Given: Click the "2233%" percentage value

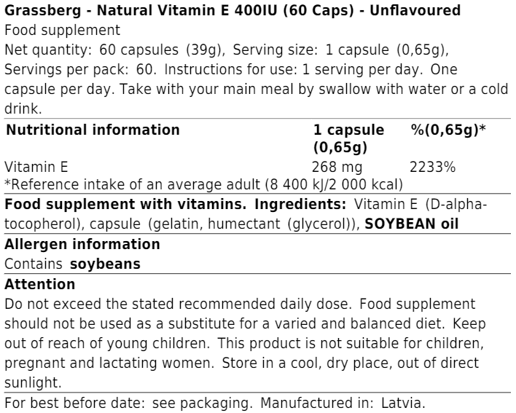Looking at the screenshot, I should click(x=433, y=167).
